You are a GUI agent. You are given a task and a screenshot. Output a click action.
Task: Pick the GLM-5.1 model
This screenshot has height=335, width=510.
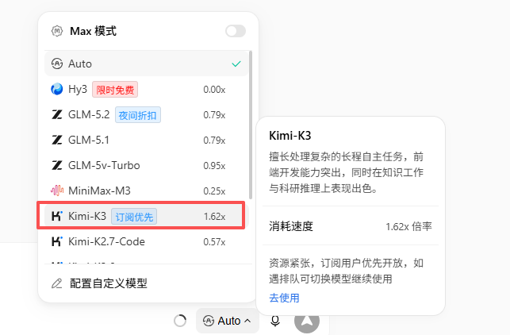coord(147,140)
